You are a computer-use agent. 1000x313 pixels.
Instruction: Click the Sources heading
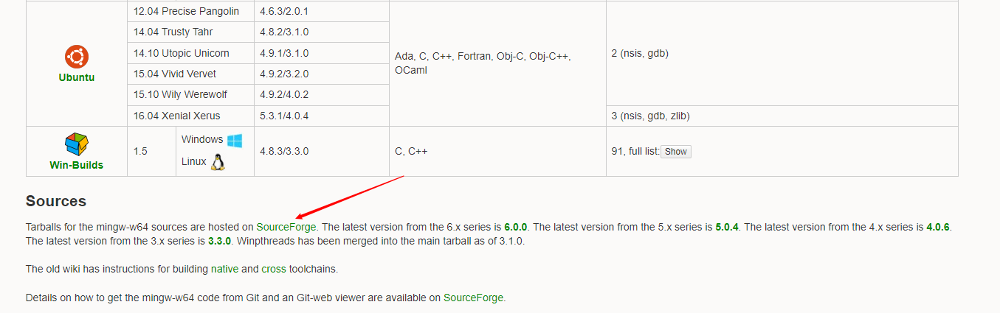pos(56,201)
